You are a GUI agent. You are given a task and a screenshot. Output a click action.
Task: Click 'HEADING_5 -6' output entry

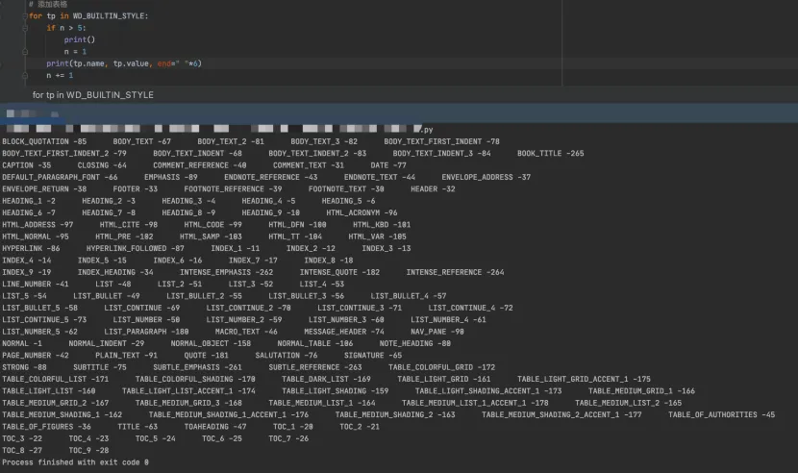349,201
